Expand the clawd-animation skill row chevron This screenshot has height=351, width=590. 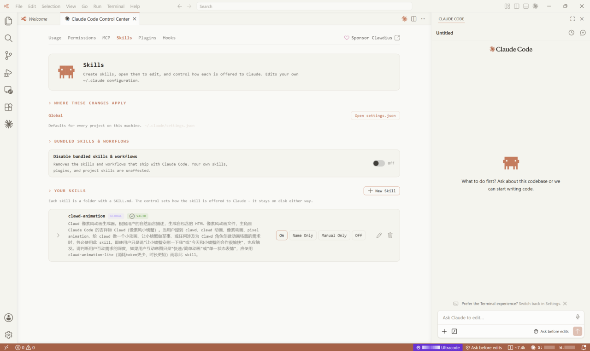[x=58, y=236]
